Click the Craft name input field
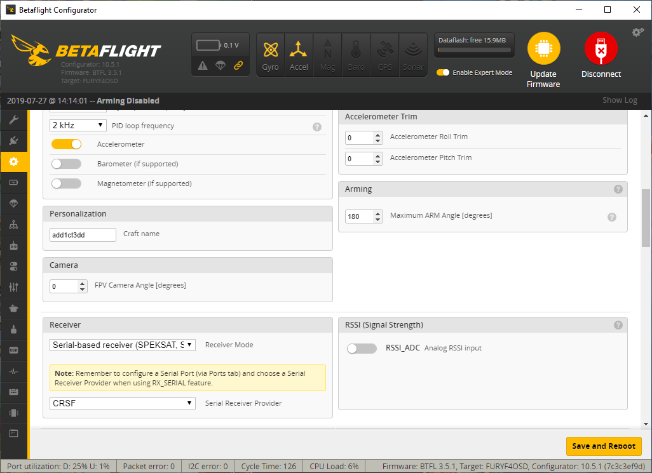Viewport: 652px width, 473px height. (x=83, y=235)
